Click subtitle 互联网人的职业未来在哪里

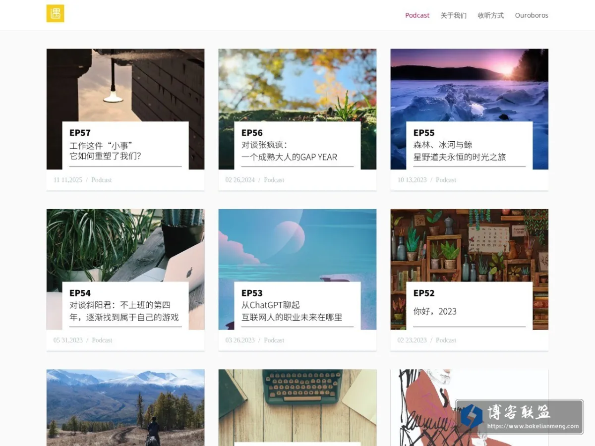292,317
